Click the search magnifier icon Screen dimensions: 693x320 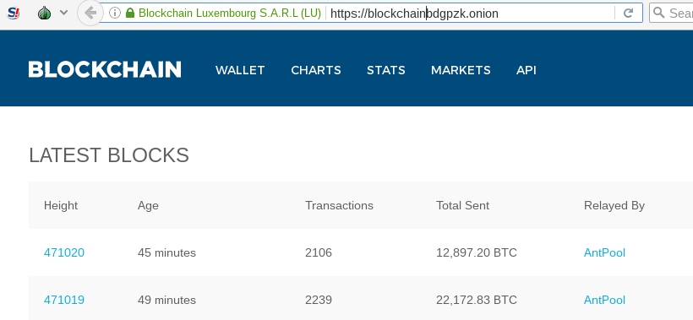(658, 13)
